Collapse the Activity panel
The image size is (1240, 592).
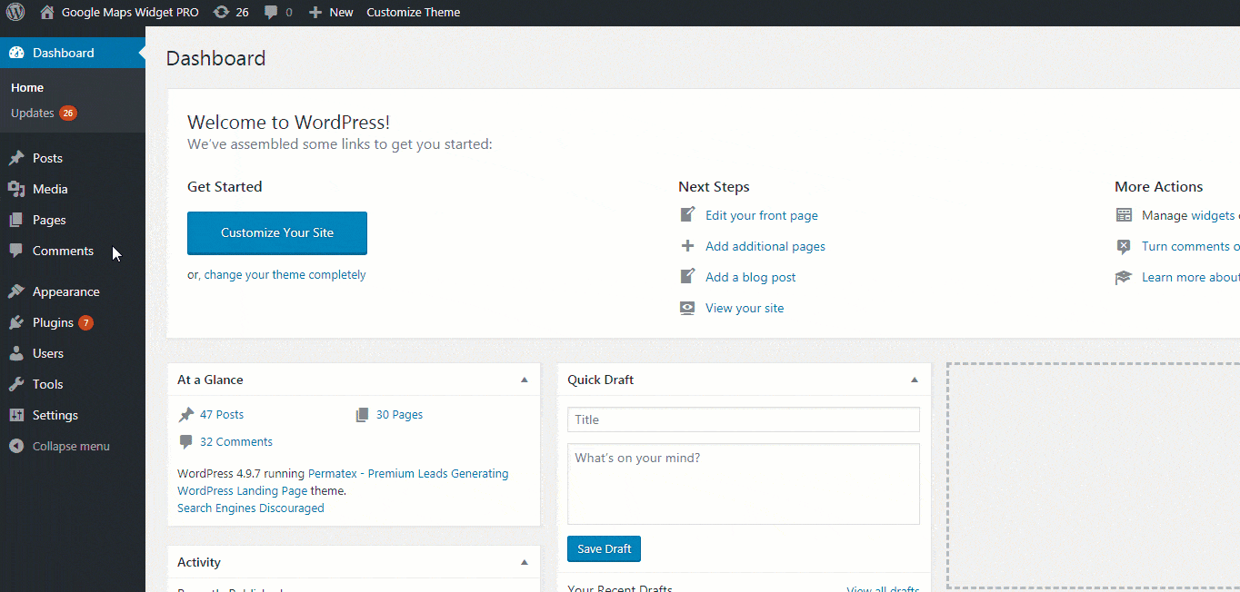coord(524,562)
